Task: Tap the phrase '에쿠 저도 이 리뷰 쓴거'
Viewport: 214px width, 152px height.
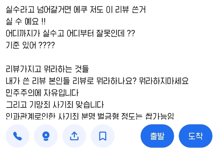Action: (110, 10)
